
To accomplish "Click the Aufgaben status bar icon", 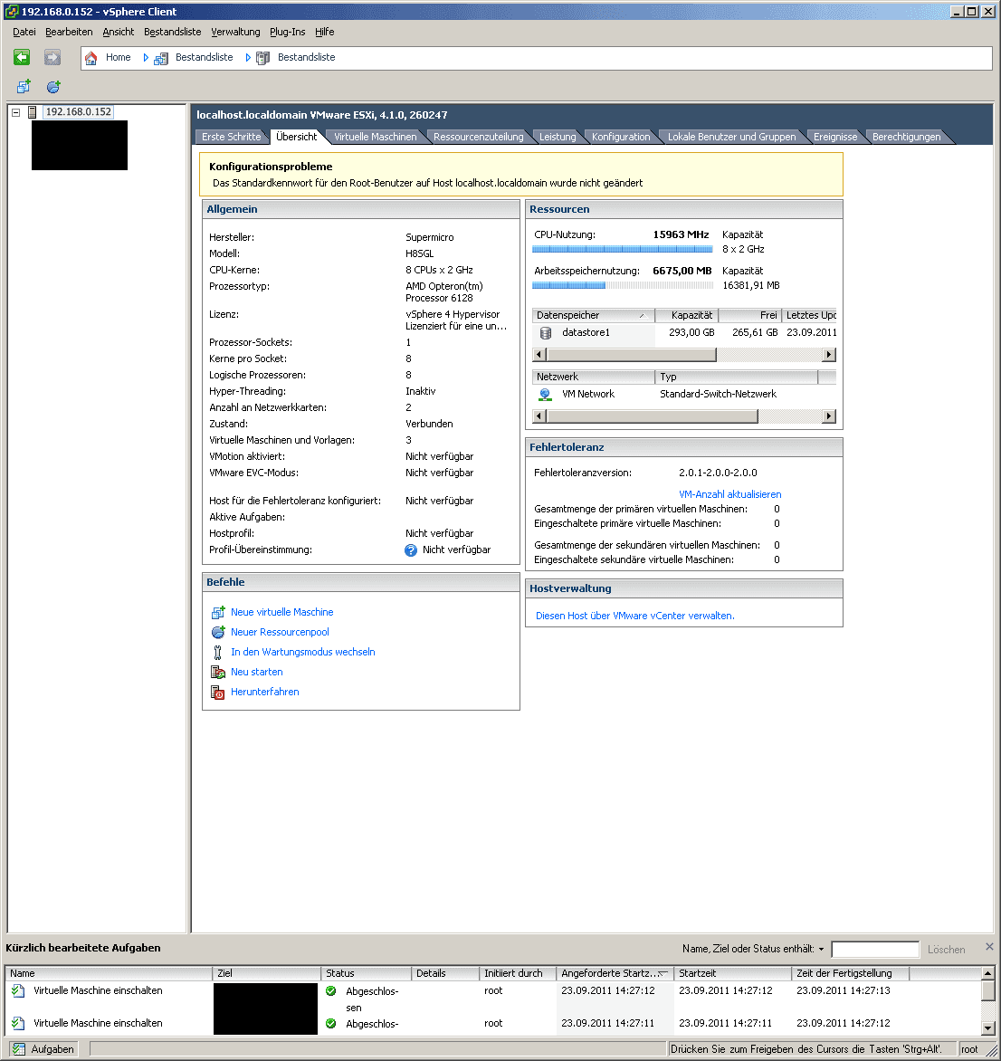I will 19,1049.
